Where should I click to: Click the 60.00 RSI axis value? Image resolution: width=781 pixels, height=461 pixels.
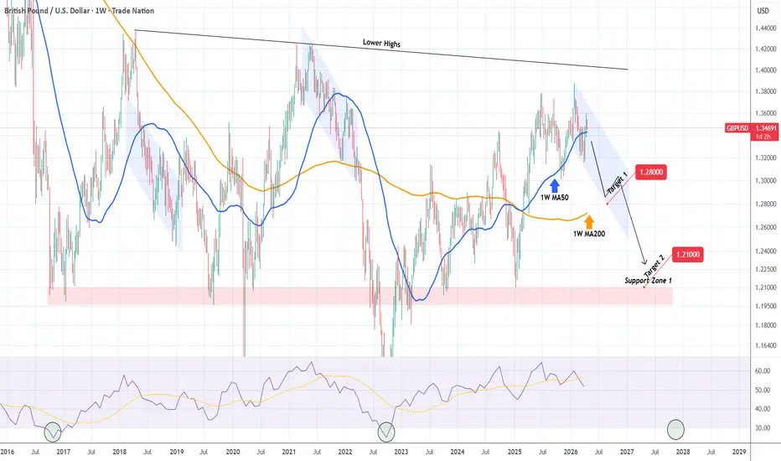(763, 371)
